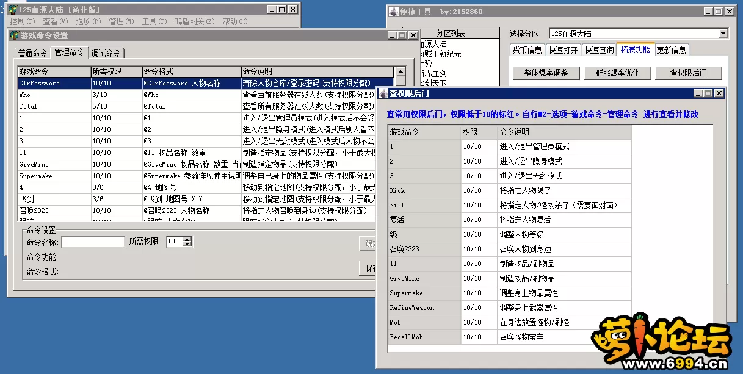Click the @GiveMine 物品名称 format cell
743x374 pixels.
(x=191, y=164)
